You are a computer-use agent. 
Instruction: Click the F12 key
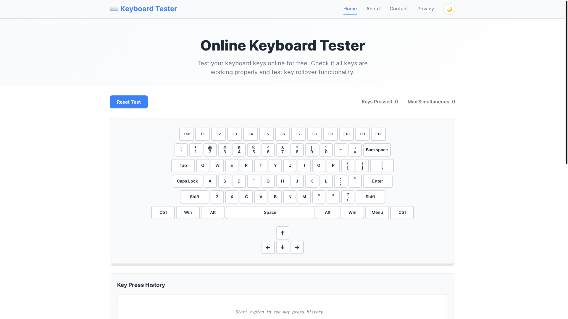coord(378,134)
